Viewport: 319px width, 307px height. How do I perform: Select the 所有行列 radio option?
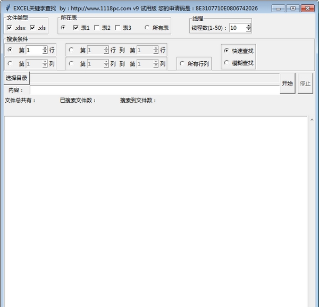pos(182,64)
